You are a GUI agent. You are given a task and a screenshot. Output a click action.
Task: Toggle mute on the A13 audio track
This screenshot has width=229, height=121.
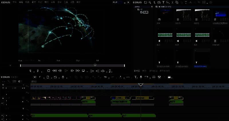[x=23, y=116]
